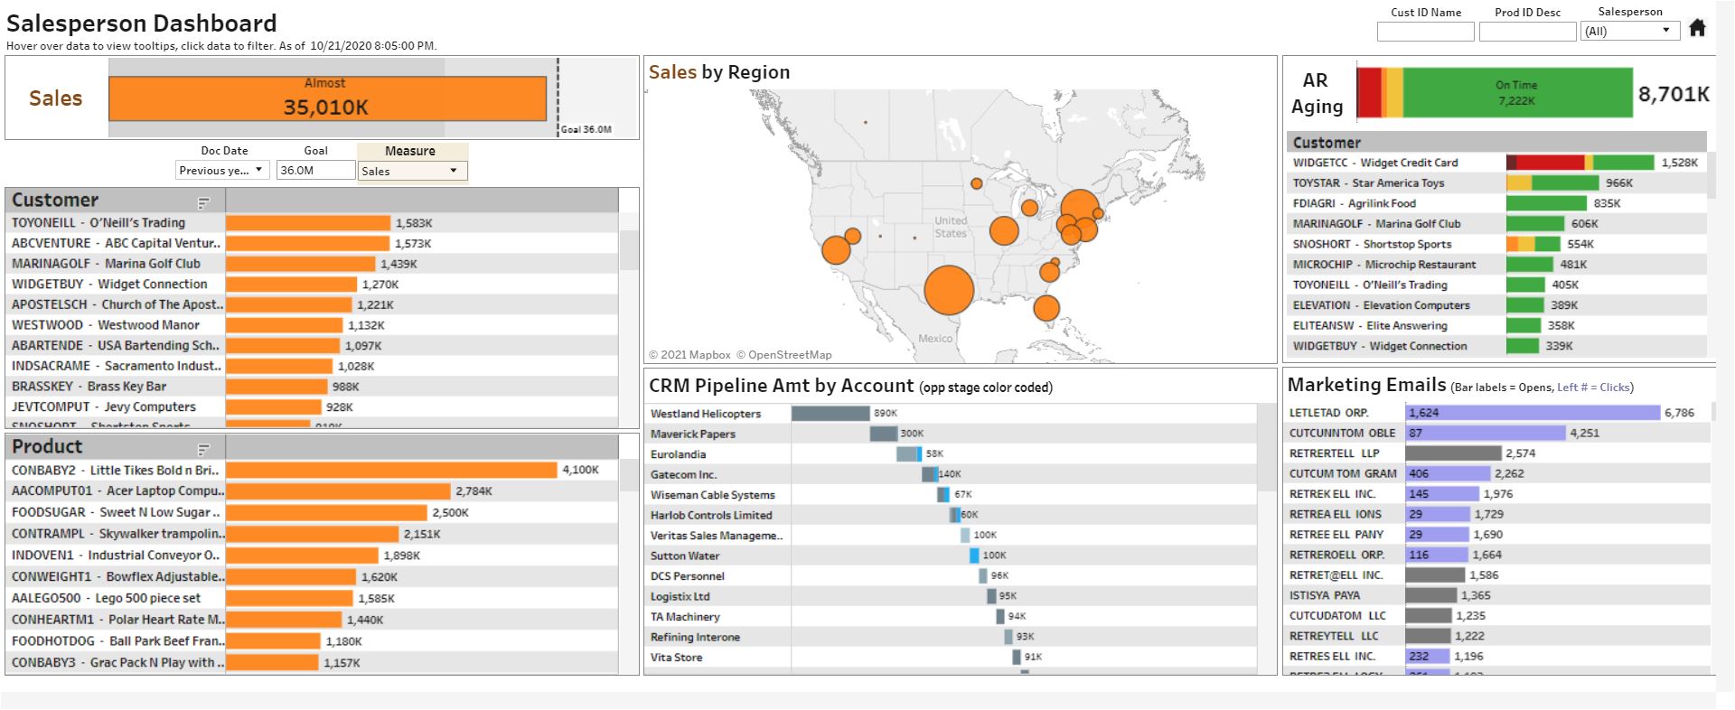Click Eurolandia pipeline row

click(952, 454)
